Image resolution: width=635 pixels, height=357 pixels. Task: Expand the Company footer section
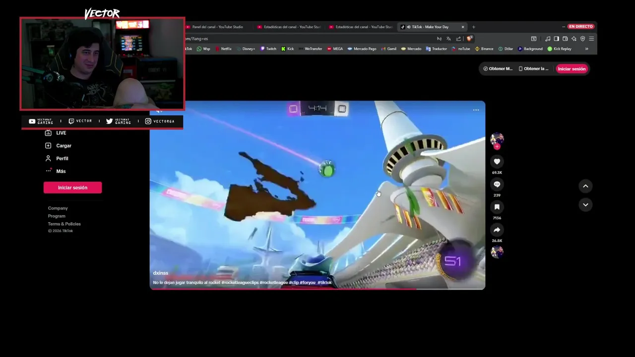click(x=58, y=208)
